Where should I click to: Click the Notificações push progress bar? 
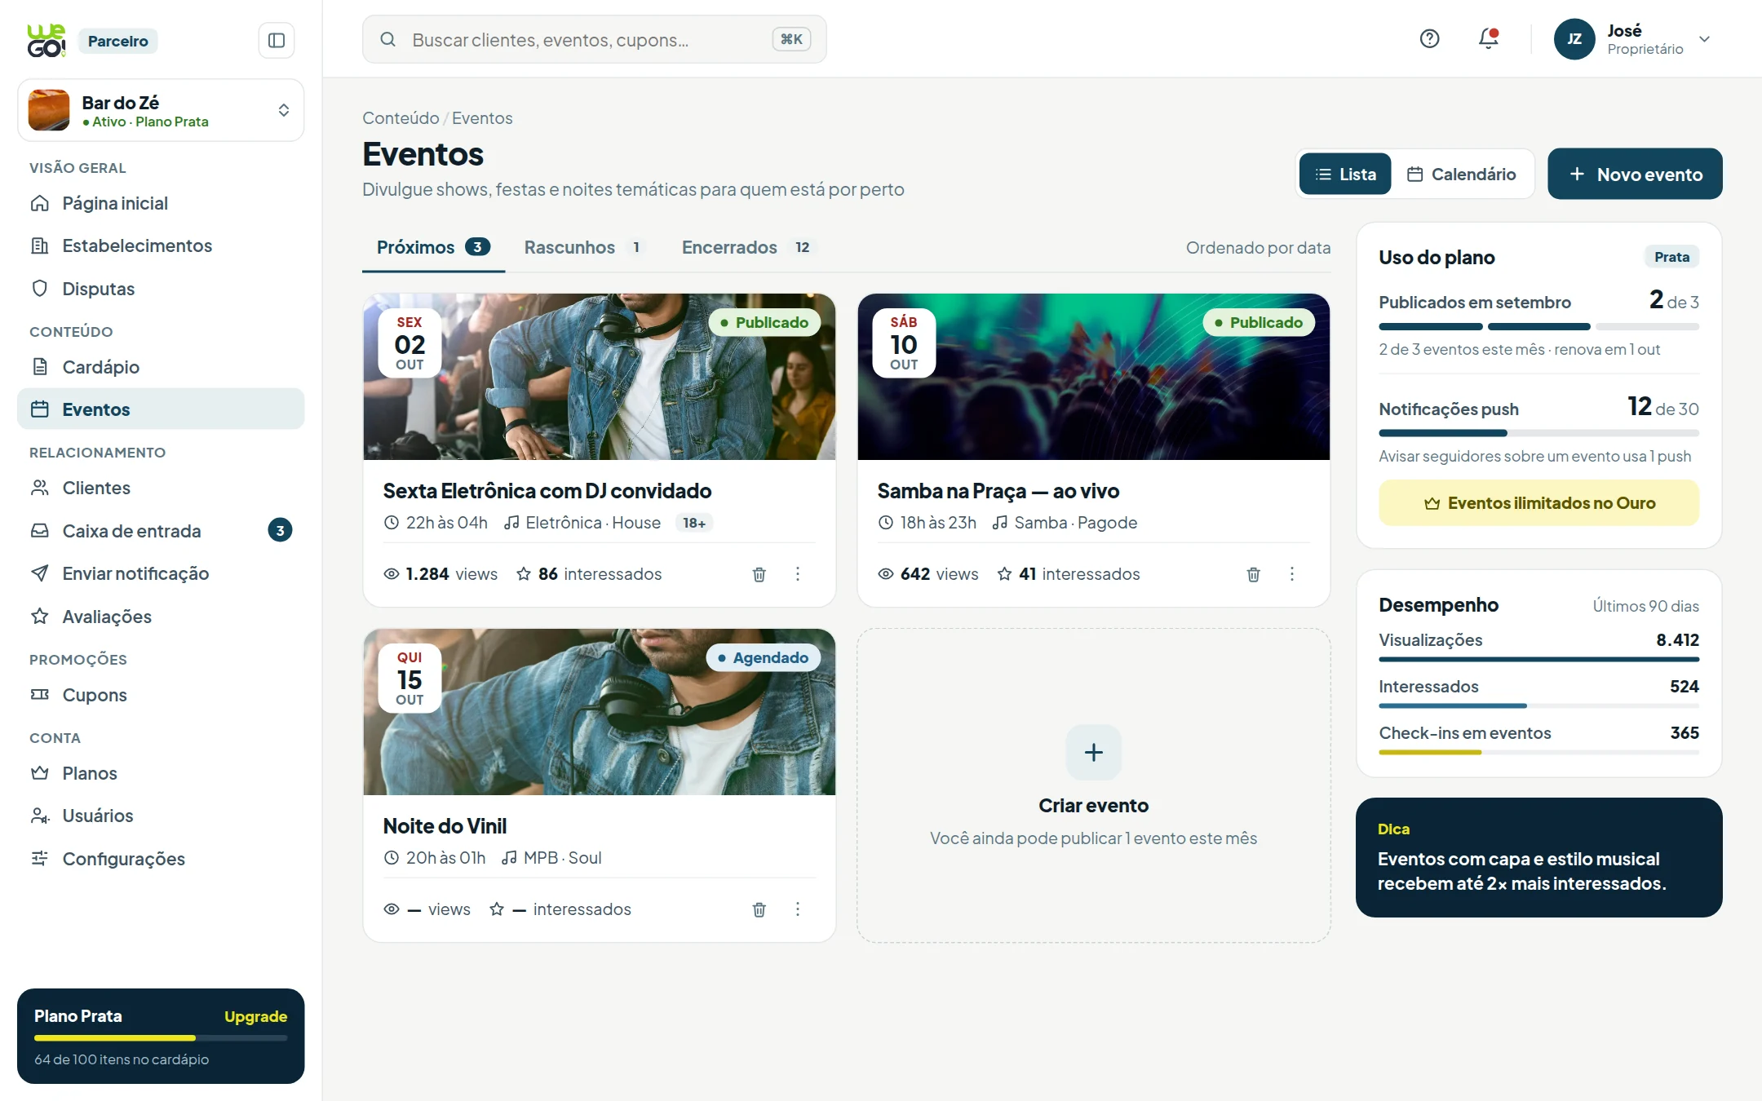[1538, 433]
